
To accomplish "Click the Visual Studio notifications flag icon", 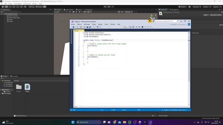I will click(x=150, y=21).
